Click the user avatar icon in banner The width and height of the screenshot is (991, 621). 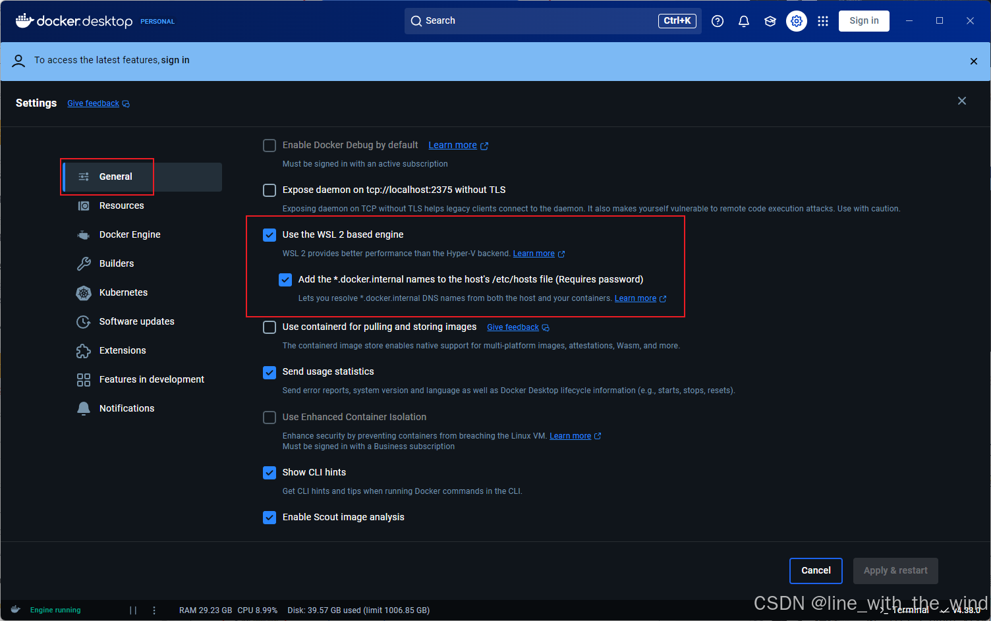click(18, 61)
